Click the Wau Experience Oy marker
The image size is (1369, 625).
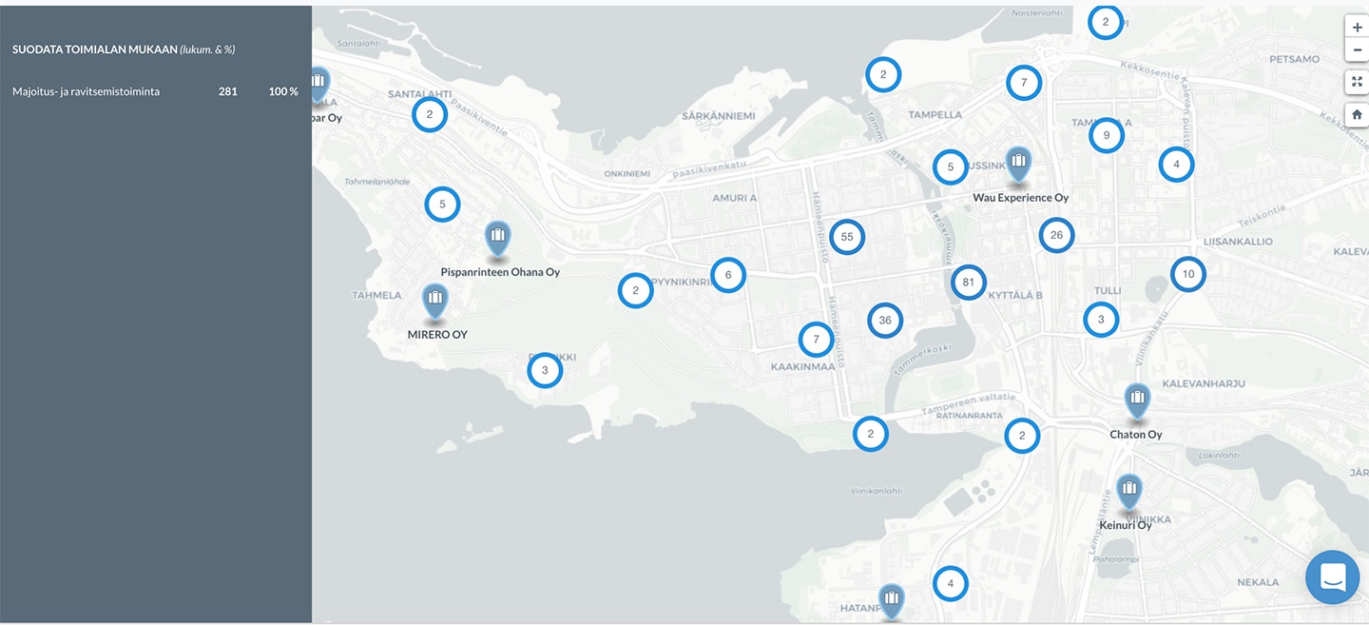click(1018, 163)
